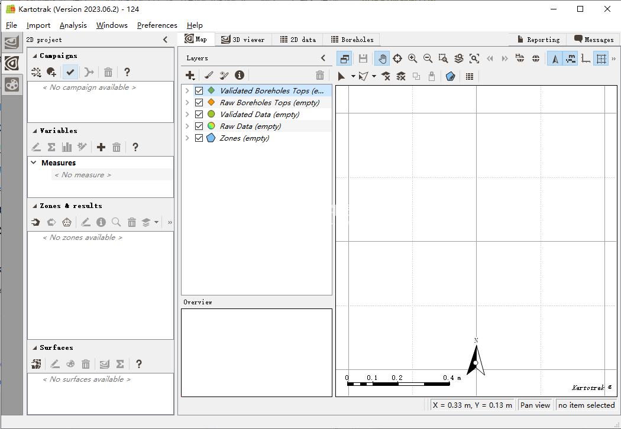This screenshot has width=621, height=429.
Task: Open the Analysis menu
Action: [x=73, y=25]
